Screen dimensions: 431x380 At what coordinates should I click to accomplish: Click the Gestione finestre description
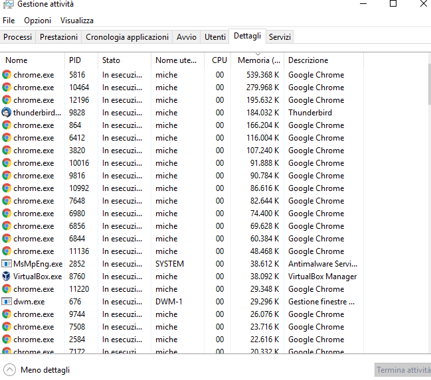[x=321, y=302]
